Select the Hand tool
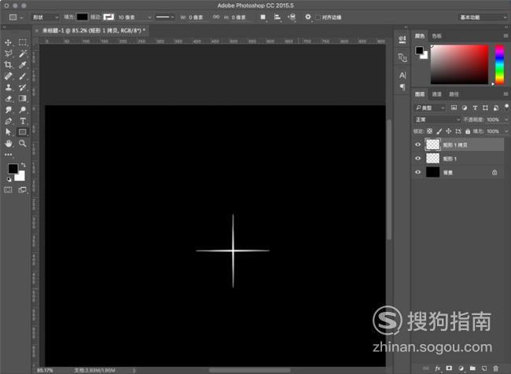Viewport: 511px width, 374px height. tap(8, 143)
